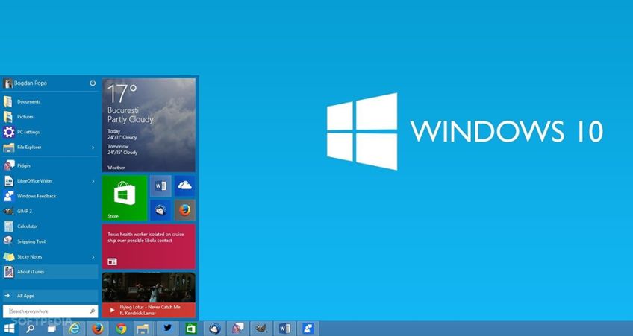
Task: Open Calculator app
Action: (x=50, y=226)
